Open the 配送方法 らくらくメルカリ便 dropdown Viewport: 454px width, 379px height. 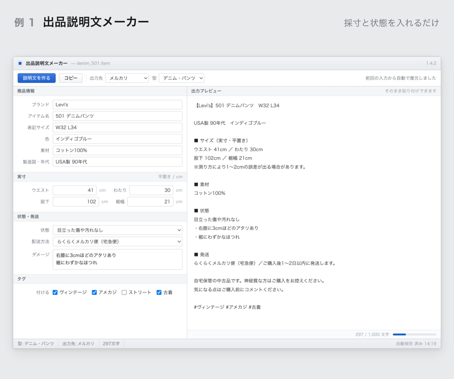click(117, 241)
